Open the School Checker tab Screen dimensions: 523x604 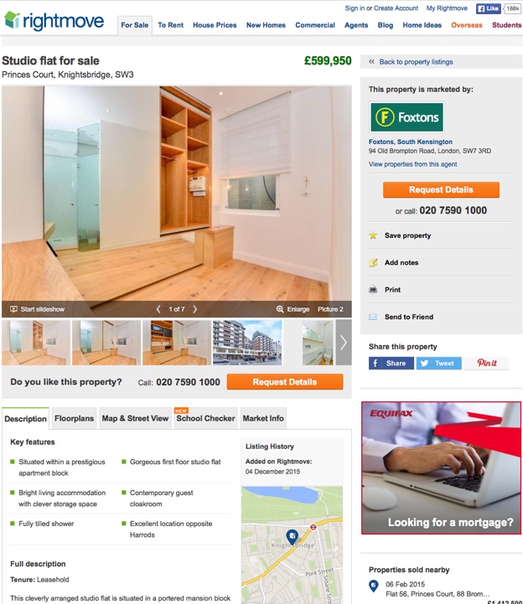tap(205, 418)
